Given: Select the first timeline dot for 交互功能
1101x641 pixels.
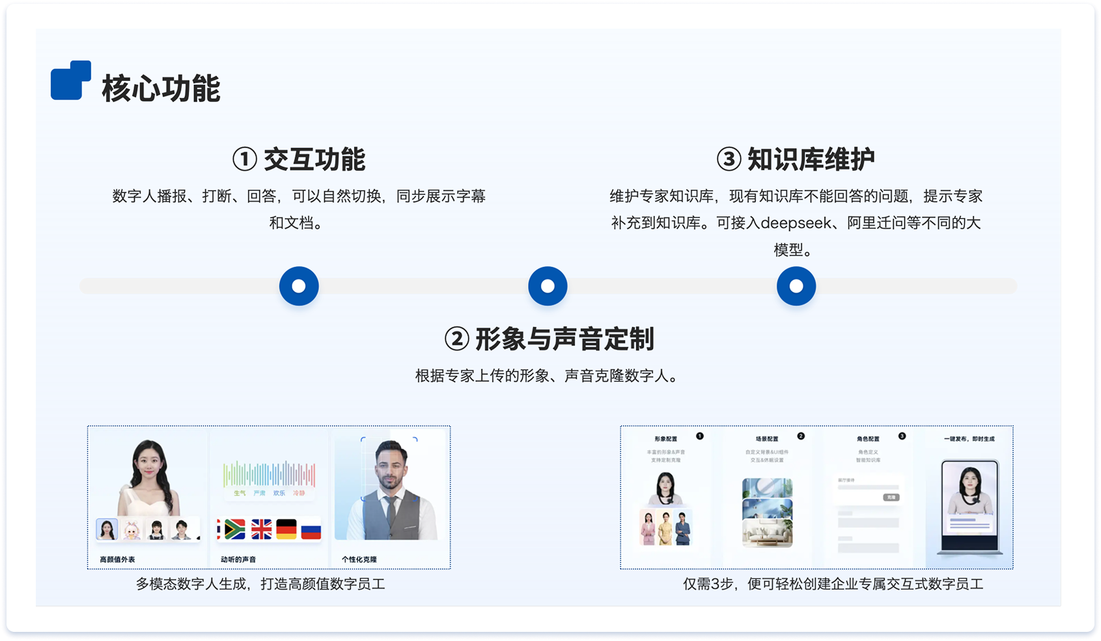Looking at the screenshot, I should (299, 286).
